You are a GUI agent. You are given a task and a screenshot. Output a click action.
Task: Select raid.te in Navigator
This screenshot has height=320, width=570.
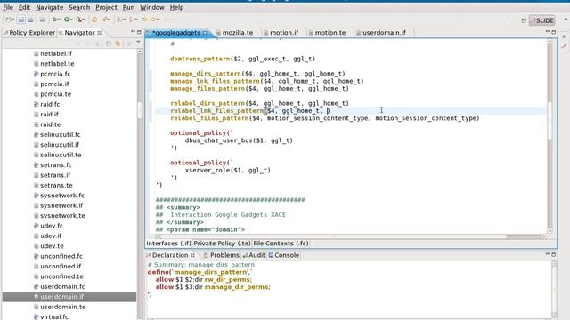coord(51,124)
